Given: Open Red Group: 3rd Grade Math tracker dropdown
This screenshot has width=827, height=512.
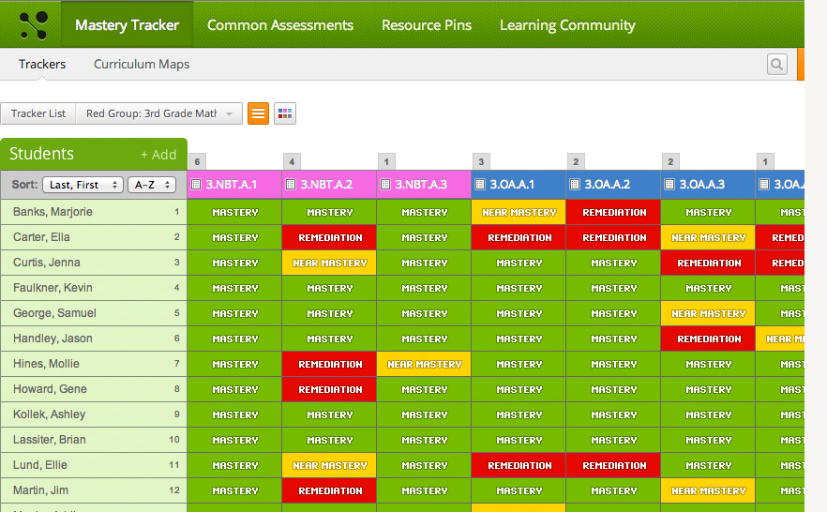Looking at the screenshot, I should [x=159, y=113].
